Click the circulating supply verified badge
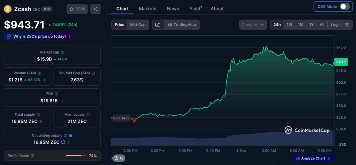This screenshot has height=165, width=356. [71, 135]
